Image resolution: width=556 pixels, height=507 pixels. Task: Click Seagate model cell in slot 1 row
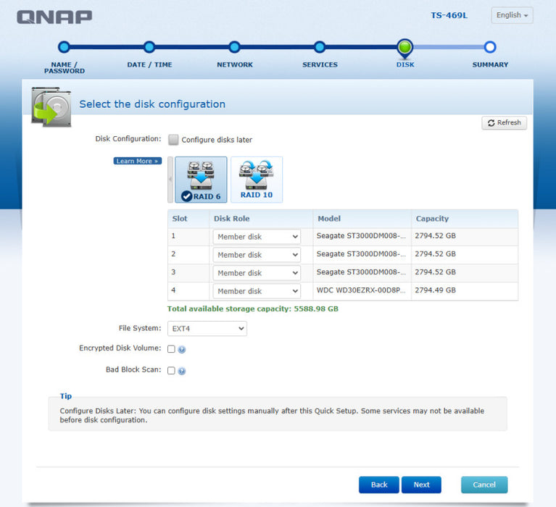pos(361,236)
